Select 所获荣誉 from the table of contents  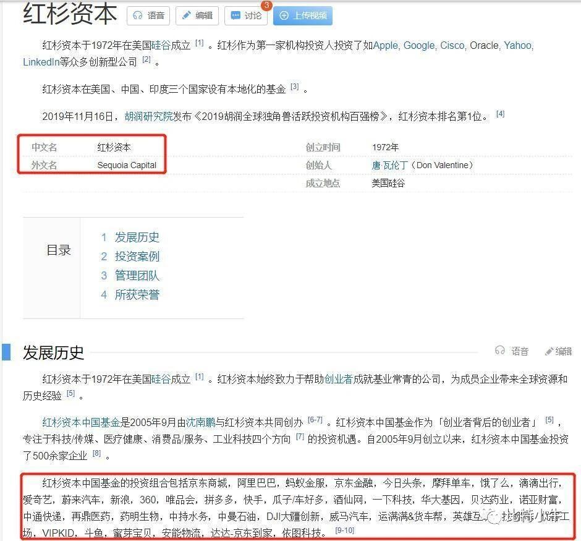pos(137,294)
